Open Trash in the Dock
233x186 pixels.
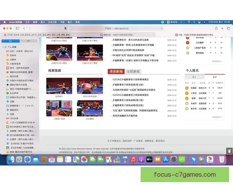222,159
